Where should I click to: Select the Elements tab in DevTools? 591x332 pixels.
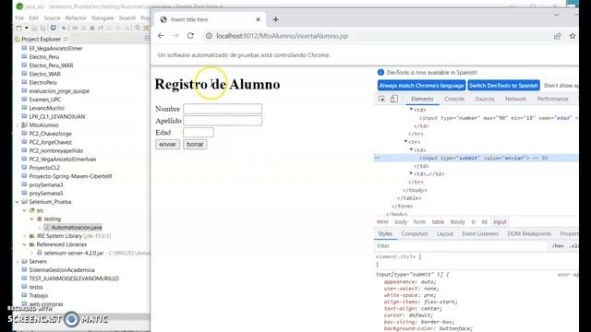[422, 99]
